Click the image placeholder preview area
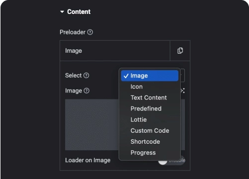 pos(92,125)
